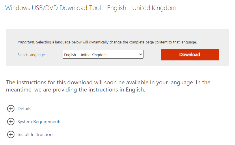Open the Select Language combo box

point(103,55)
